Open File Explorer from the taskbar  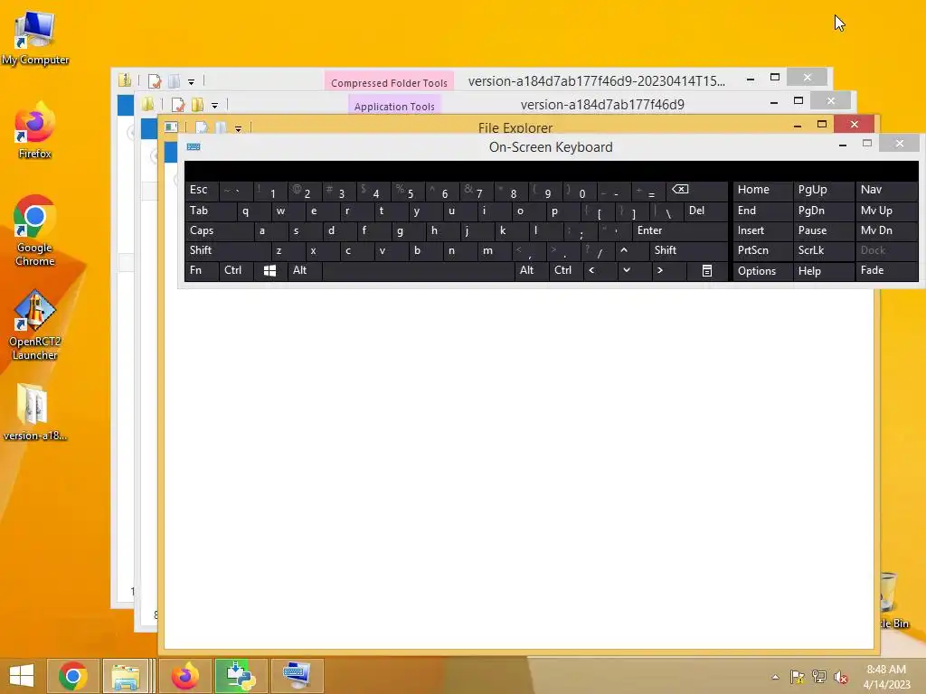126,676
